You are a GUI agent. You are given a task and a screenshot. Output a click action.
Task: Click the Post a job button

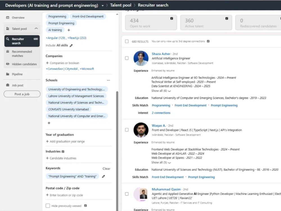point(22,94)
